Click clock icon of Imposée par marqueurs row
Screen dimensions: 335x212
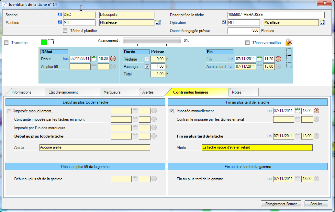(x=154, y=128)
